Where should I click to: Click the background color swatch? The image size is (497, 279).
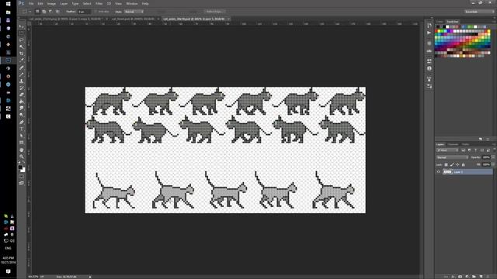23,170
